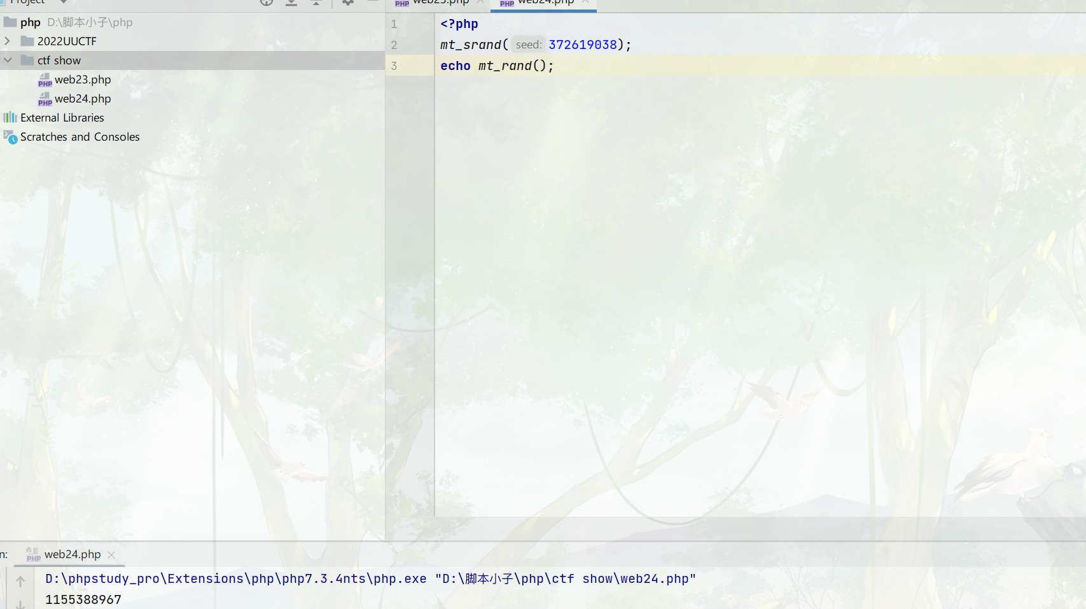Click the down arrow in Run console

[20, 604]
